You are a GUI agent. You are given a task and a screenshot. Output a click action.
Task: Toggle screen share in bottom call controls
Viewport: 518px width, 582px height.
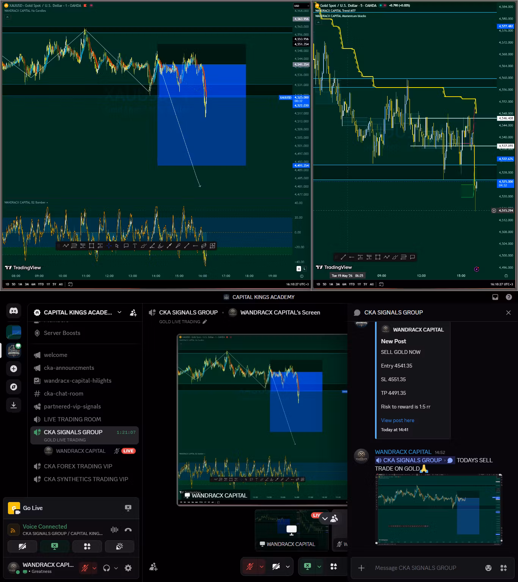[308, 566]
